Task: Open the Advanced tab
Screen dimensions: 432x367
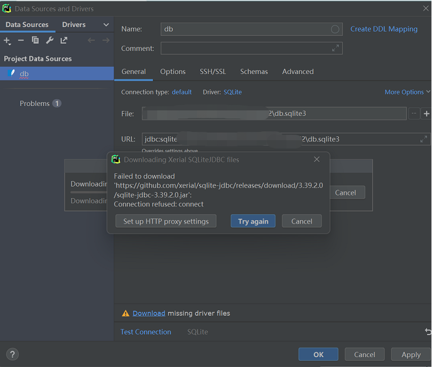Action: coord(298,72)
